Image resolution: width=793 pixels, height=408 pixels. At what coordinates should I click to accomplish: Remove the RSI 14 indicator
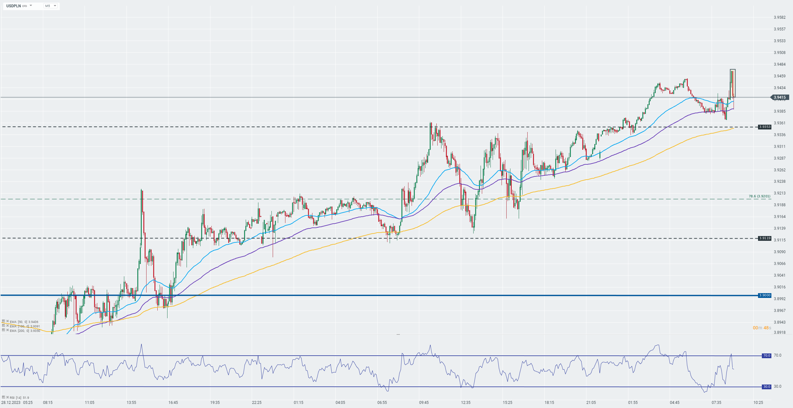click(7, 397)
